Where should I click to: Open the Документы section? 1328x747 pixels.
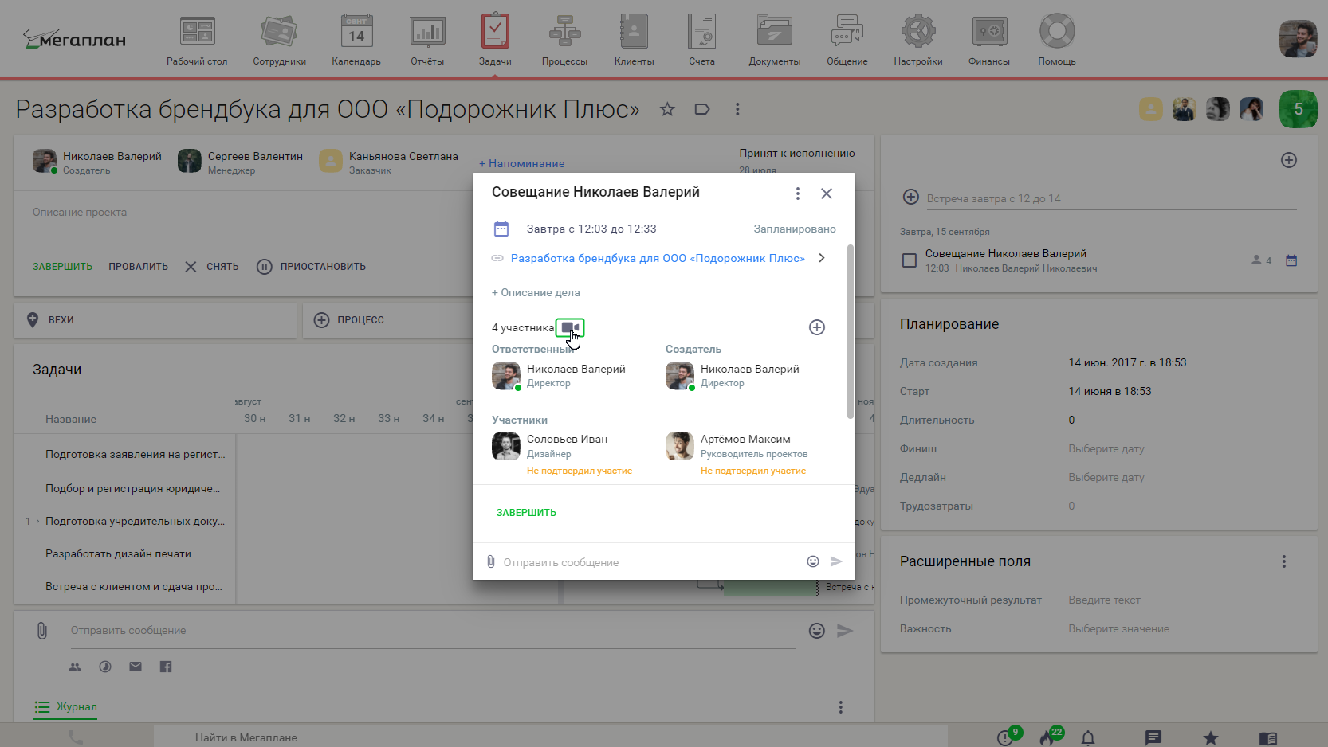tap(774, 40)
